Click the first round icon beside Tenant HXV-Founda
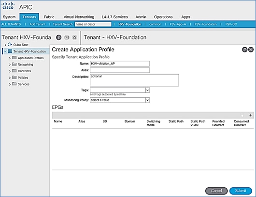This screenshot has width=256, height=197. click(58, 38)
